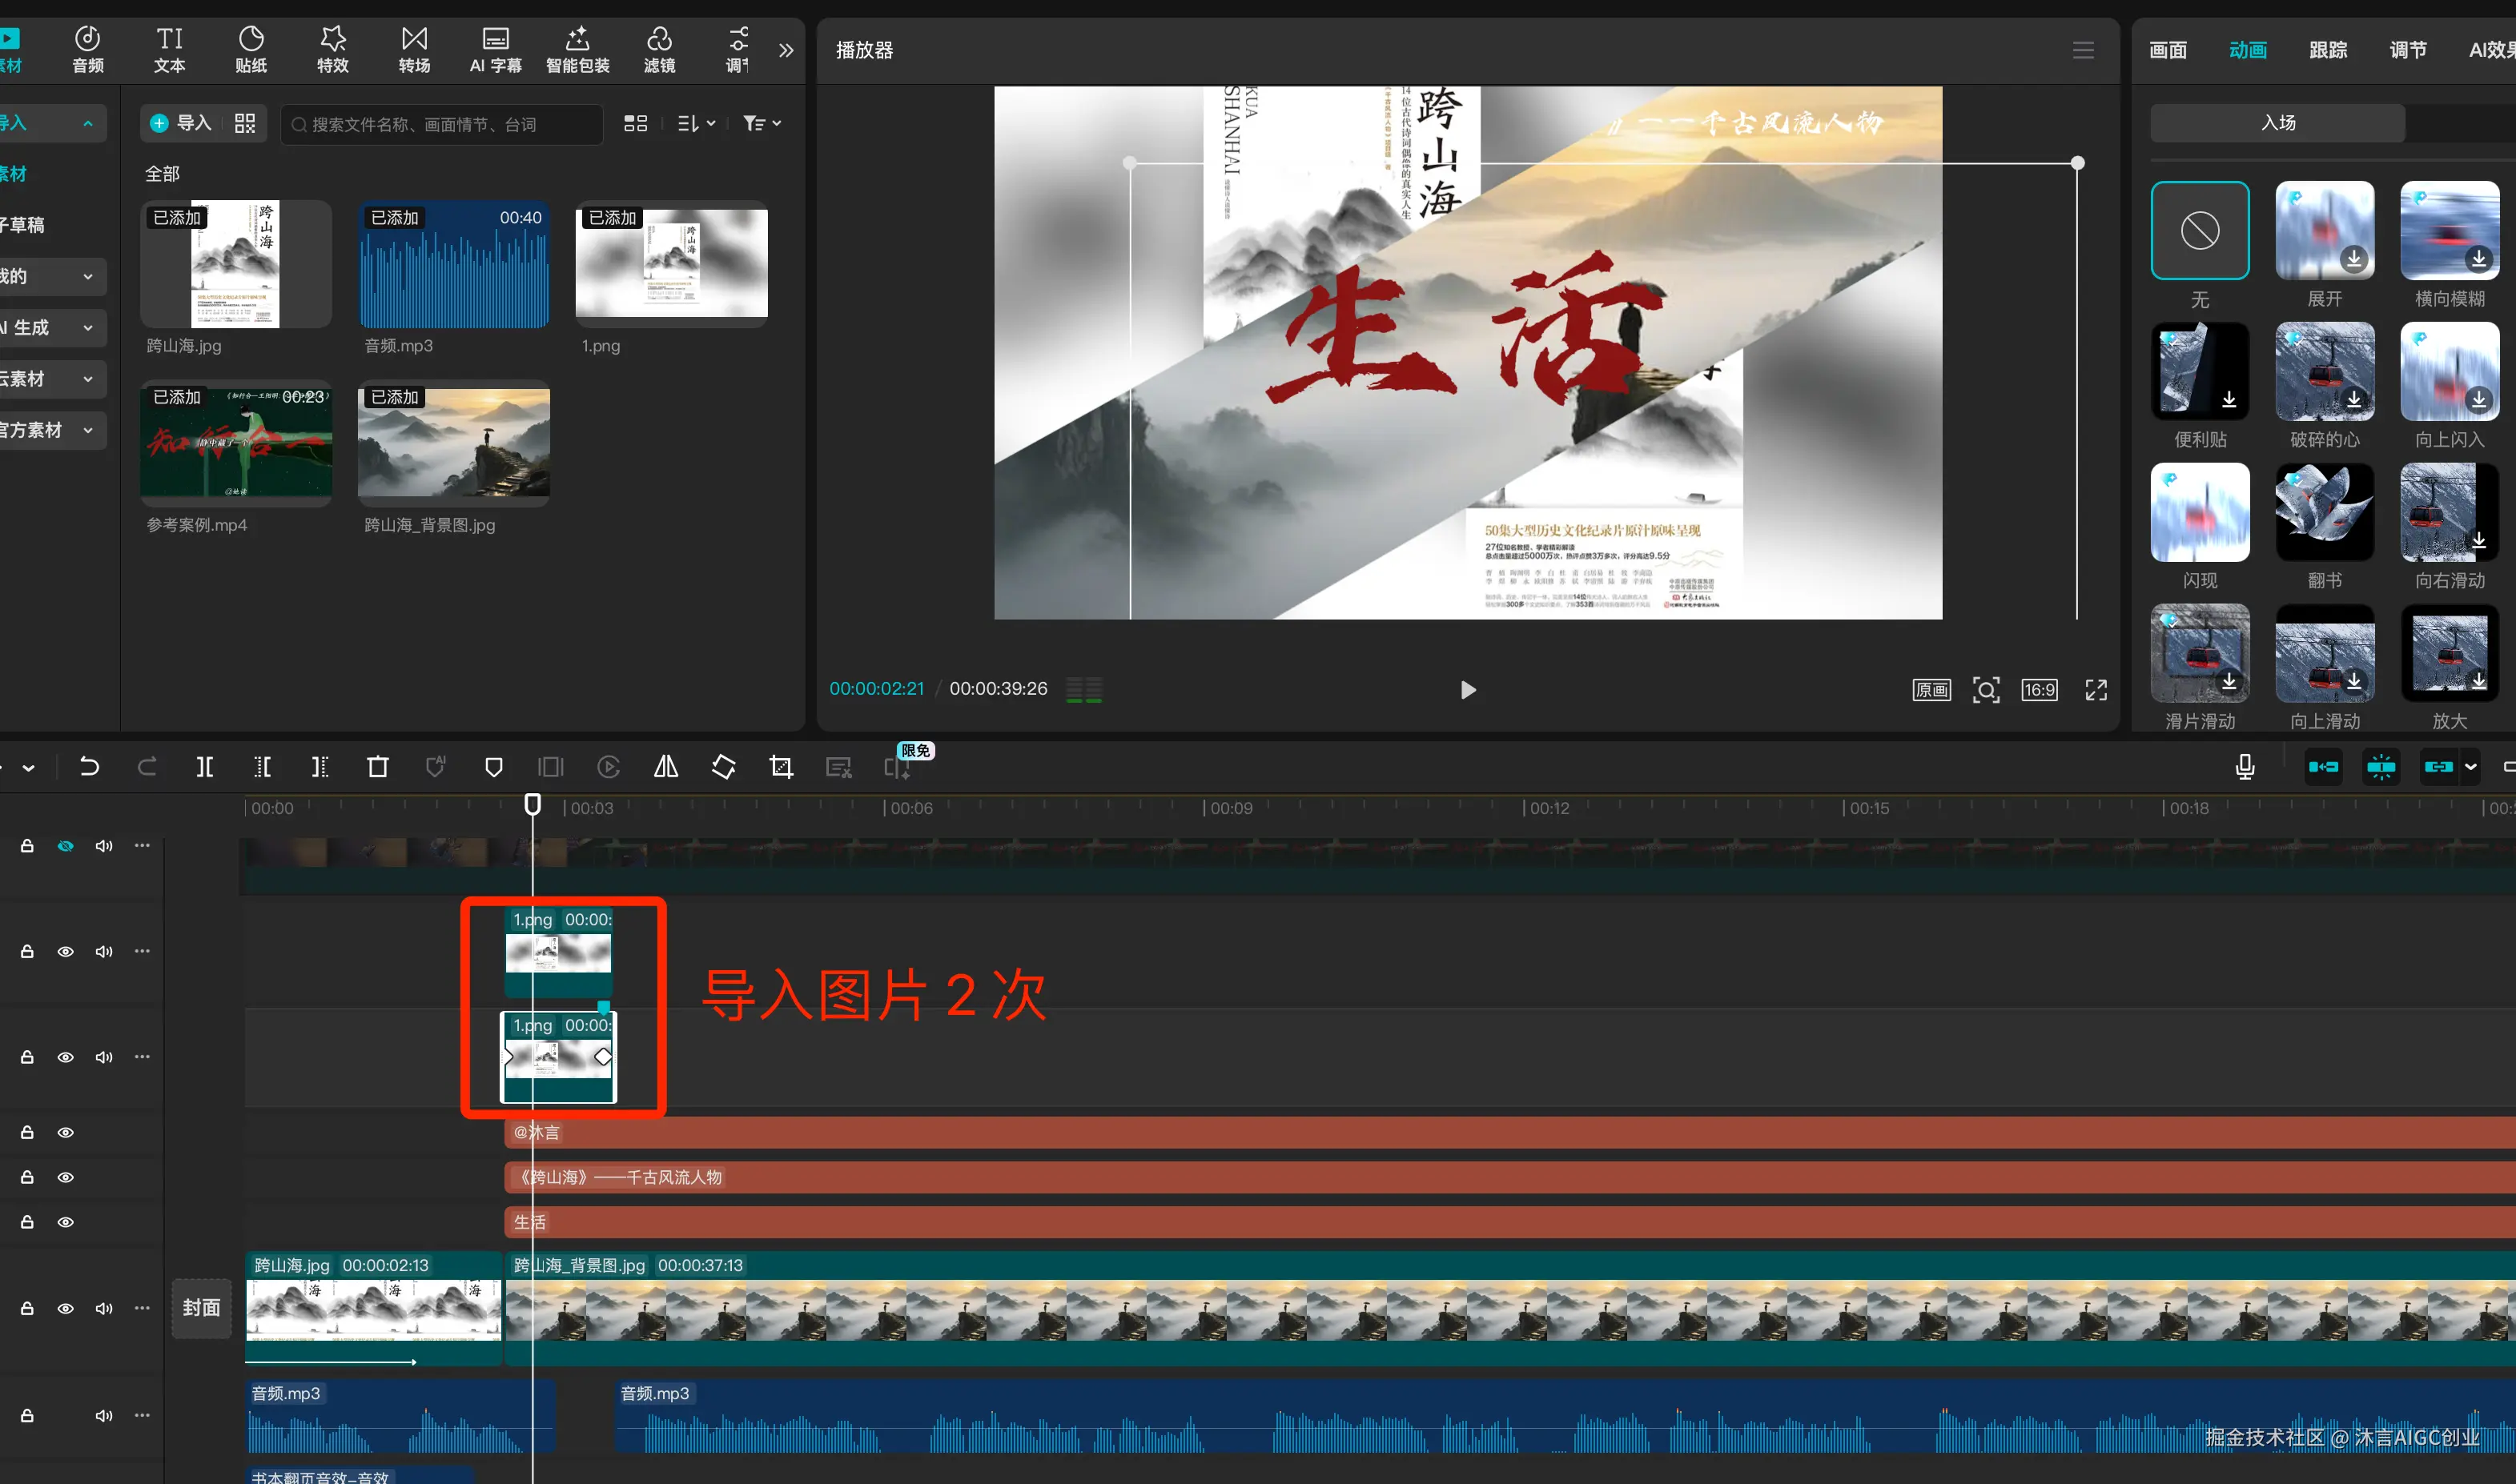The width and height of the screenshot is (2516, 1484).
Task: Lock the 跨山海.jpg main track
Action: 27,1308
